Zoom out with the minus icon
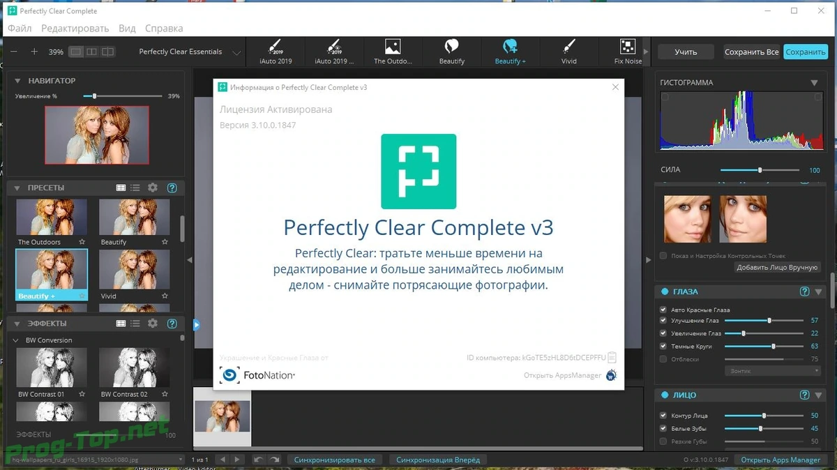 [x=14, y=52]
